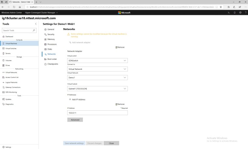Open Security settings tab
248x149 pixels.
pos(49,34)
